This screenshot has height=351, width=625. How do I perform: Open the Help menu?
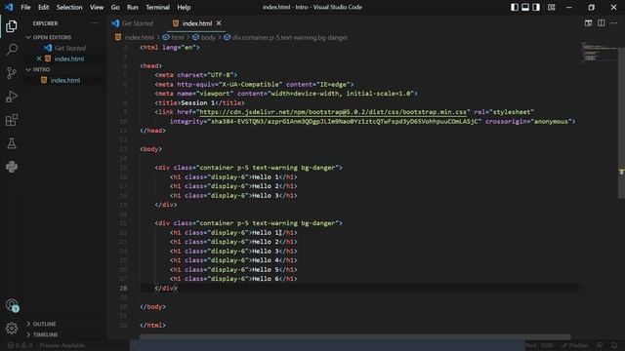point(184,7)
